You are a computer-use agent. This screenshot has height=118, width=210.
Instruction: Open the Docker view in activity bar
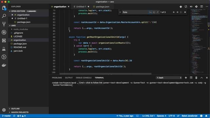[x=4, y=65]
